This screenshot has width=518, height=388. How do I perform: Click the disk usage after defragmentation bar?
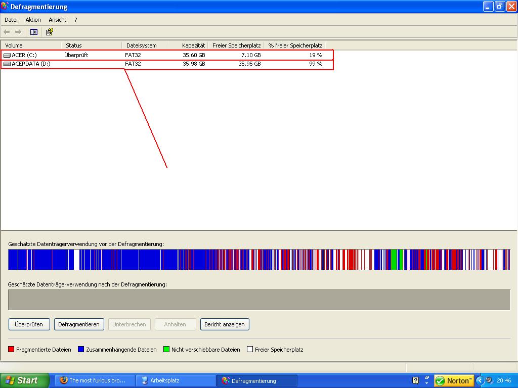pyautogui.click(x=259, y=300)
